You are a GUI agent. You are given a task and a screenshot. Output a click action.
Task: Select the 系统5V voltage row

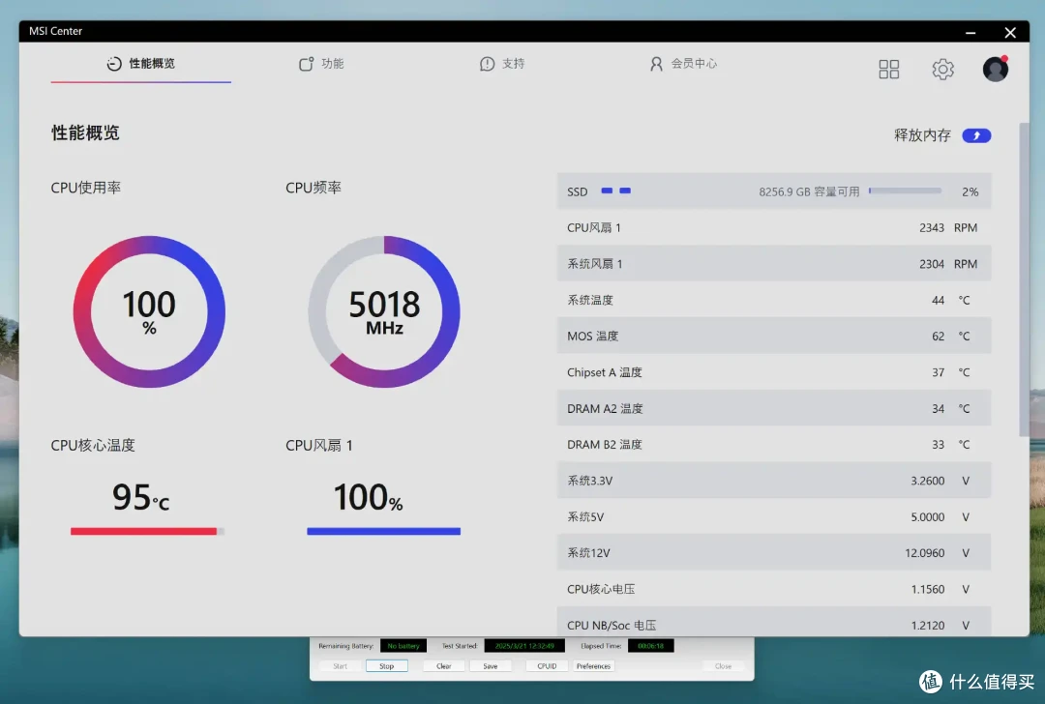pos(774,516)
